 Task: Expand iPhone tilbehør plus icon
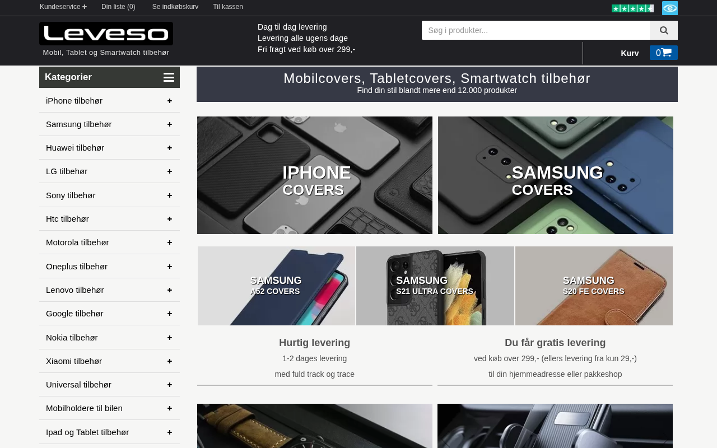point(170,101)
